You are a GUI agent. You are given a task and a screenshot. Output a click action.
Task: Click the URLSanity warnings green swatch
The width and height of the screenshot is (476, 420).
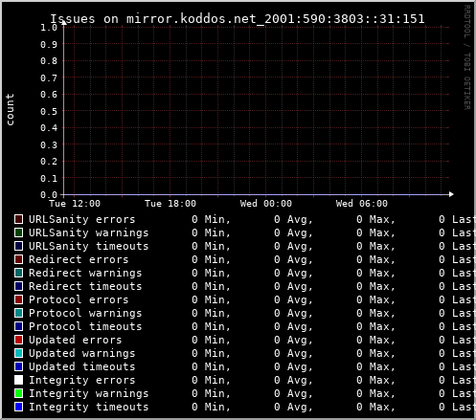pyautogui.click(x=18, y=232)
